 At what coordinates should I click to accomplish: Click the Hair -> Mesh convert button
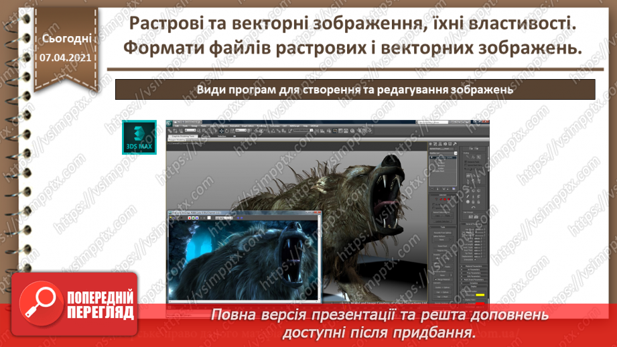(x=443, y=297)
